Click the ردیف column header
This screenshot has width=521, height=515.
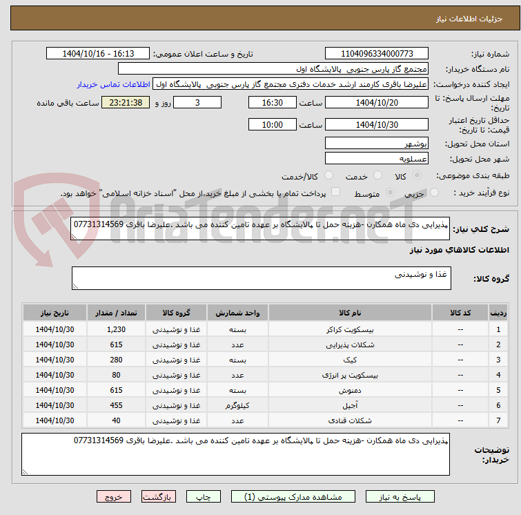coord(498,313)
